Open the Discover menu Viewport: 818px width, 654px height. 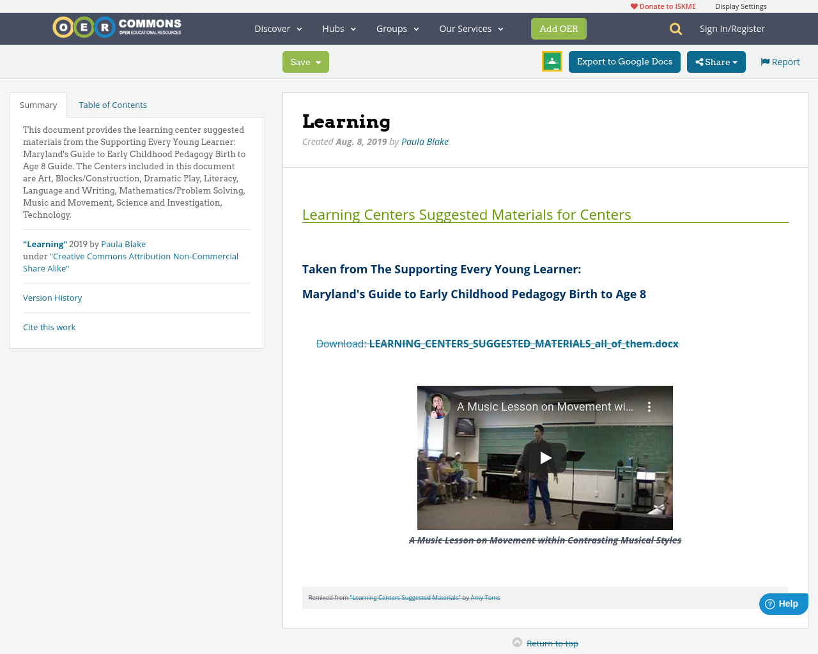click(x=276, y=28)
